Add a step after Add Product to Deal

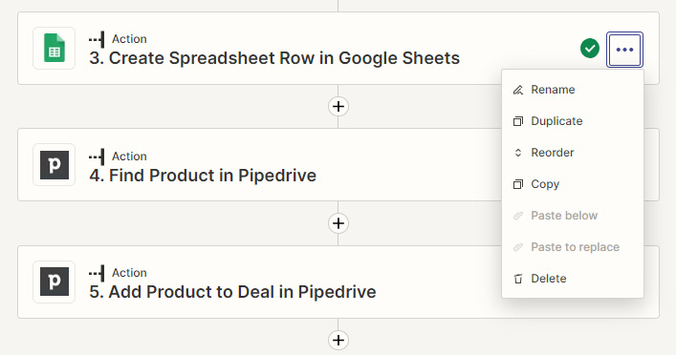pyautogui.click(x=338, y=340)
